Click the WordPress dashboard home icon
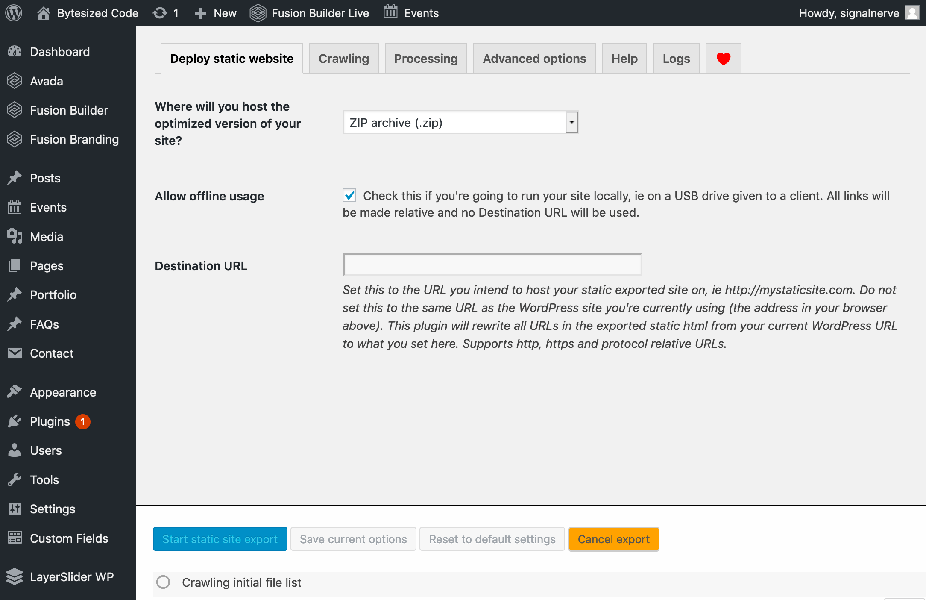926x600 pixels. (x=43, y=13)
